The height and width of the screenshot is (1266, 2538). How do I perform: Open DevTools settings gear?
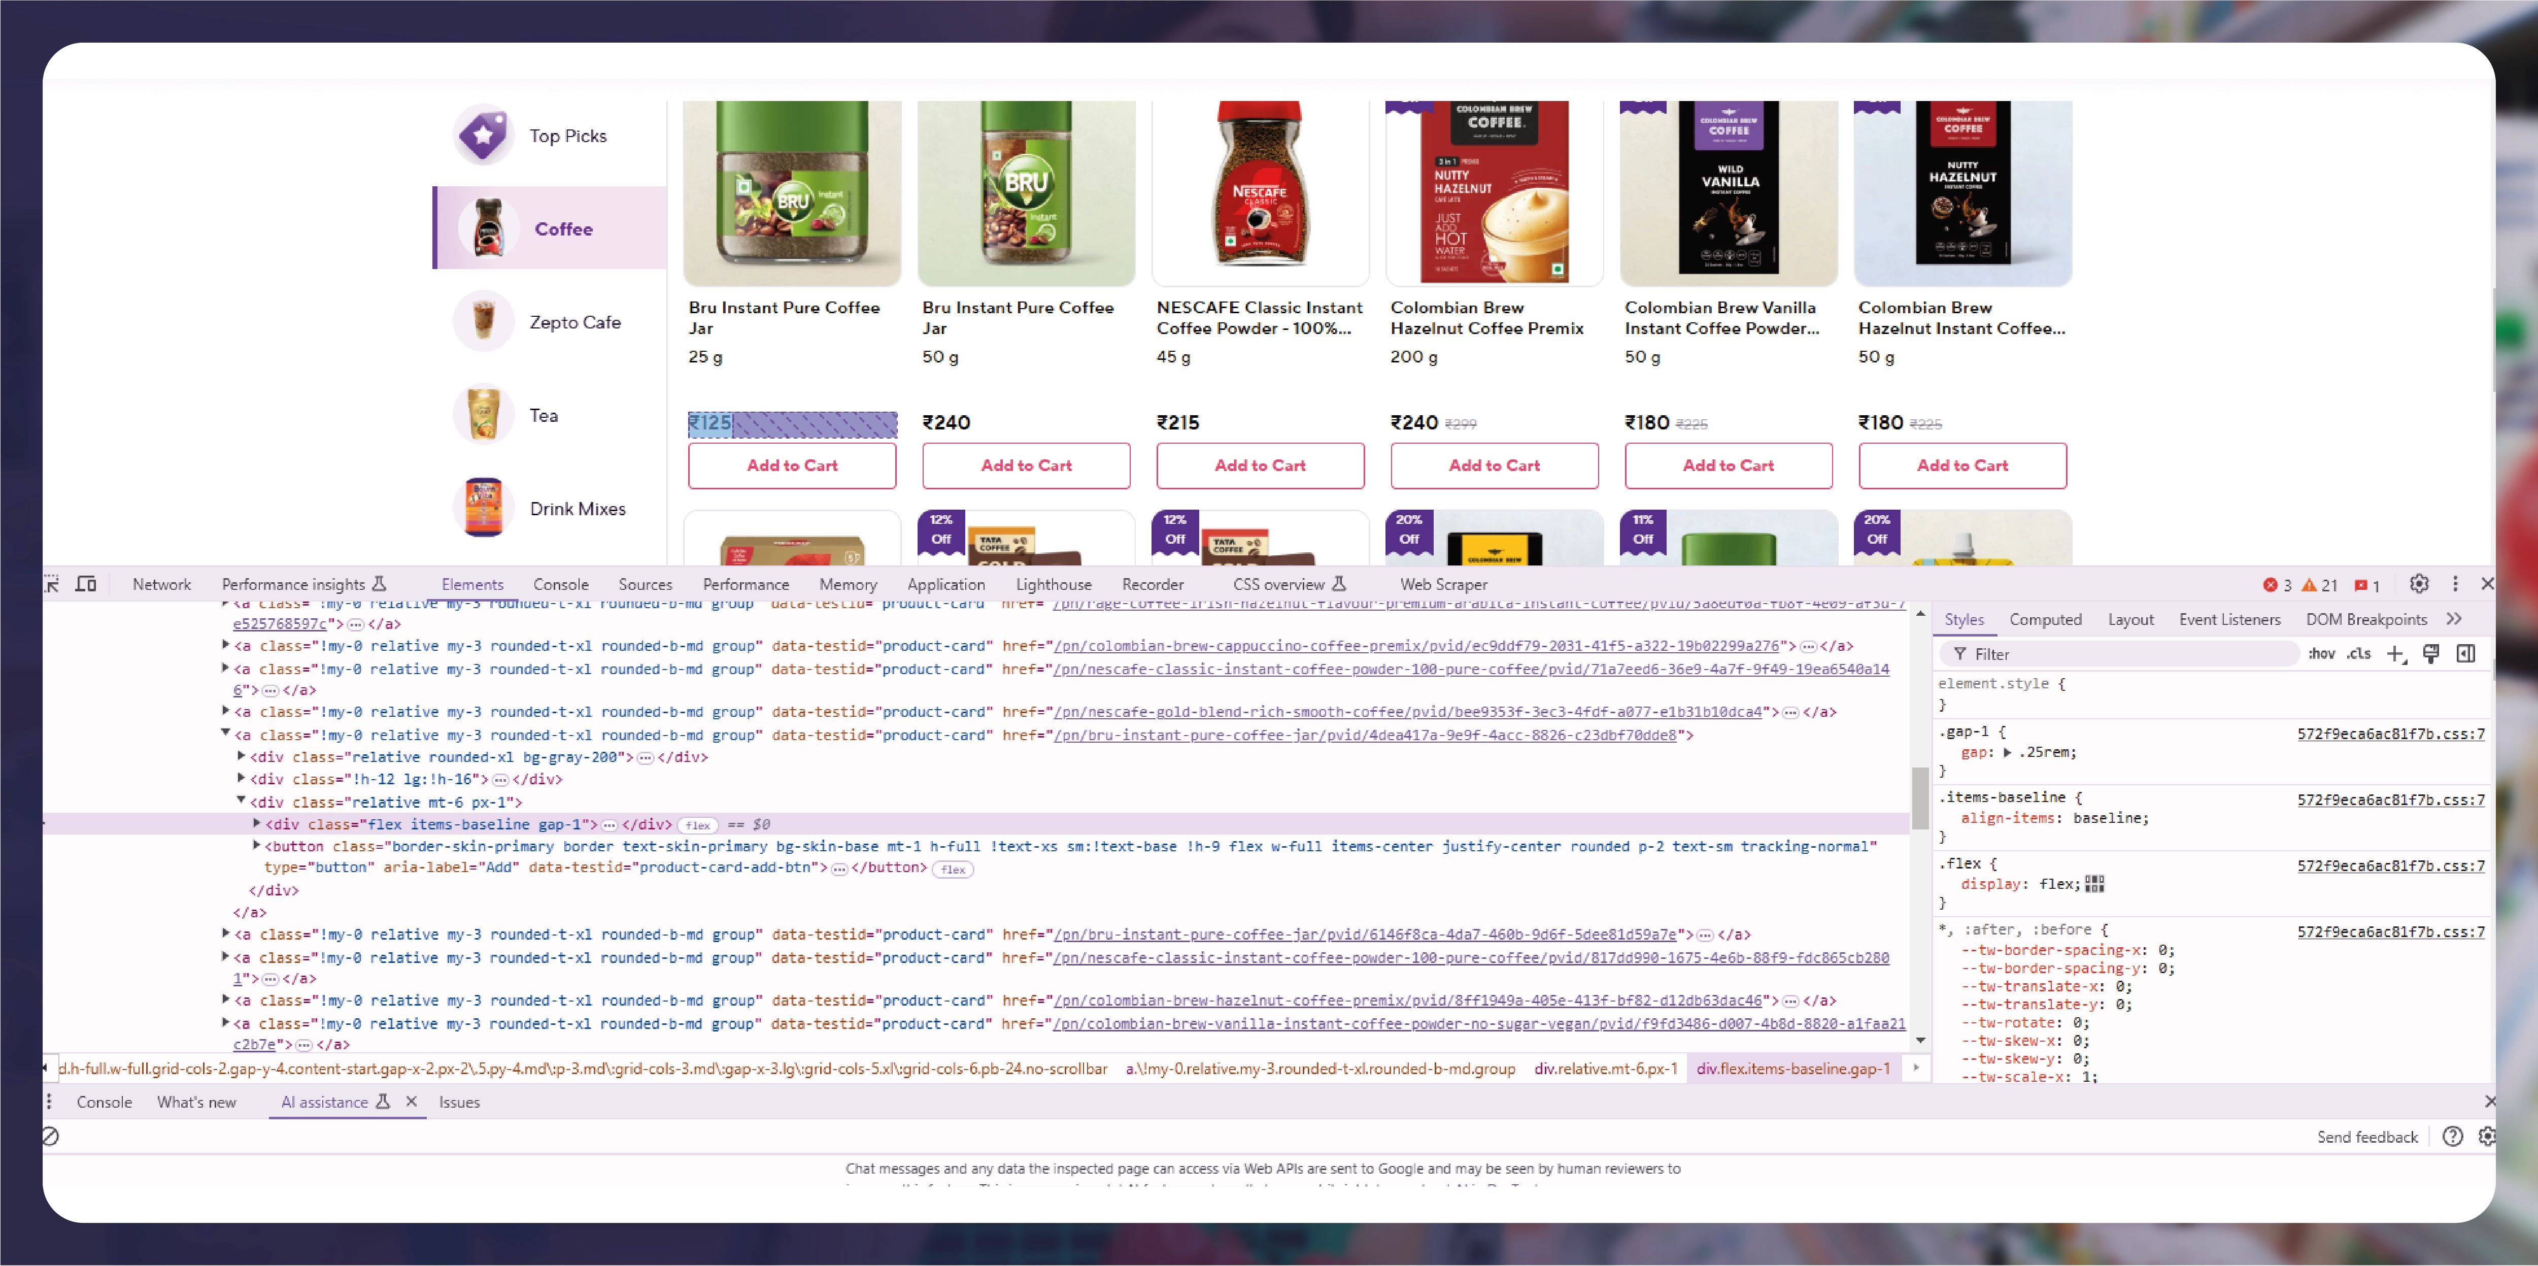(x=2419, y=584)
